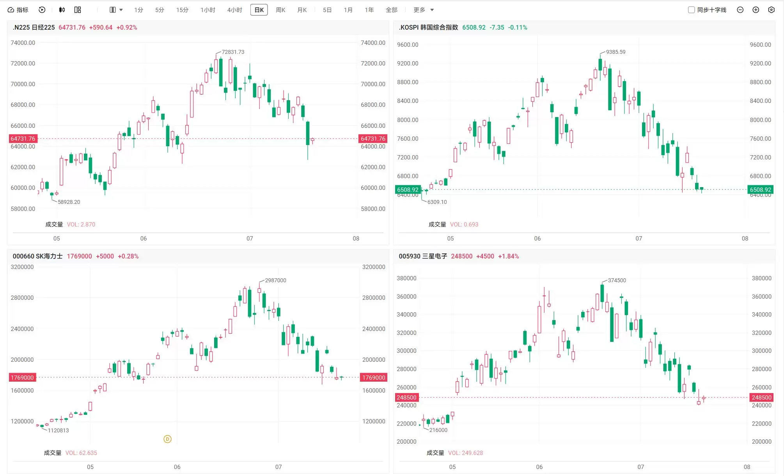Click the dividend D marker on SK海力士 chart
This screenshot has height=476, width=784.
point(167,439)
